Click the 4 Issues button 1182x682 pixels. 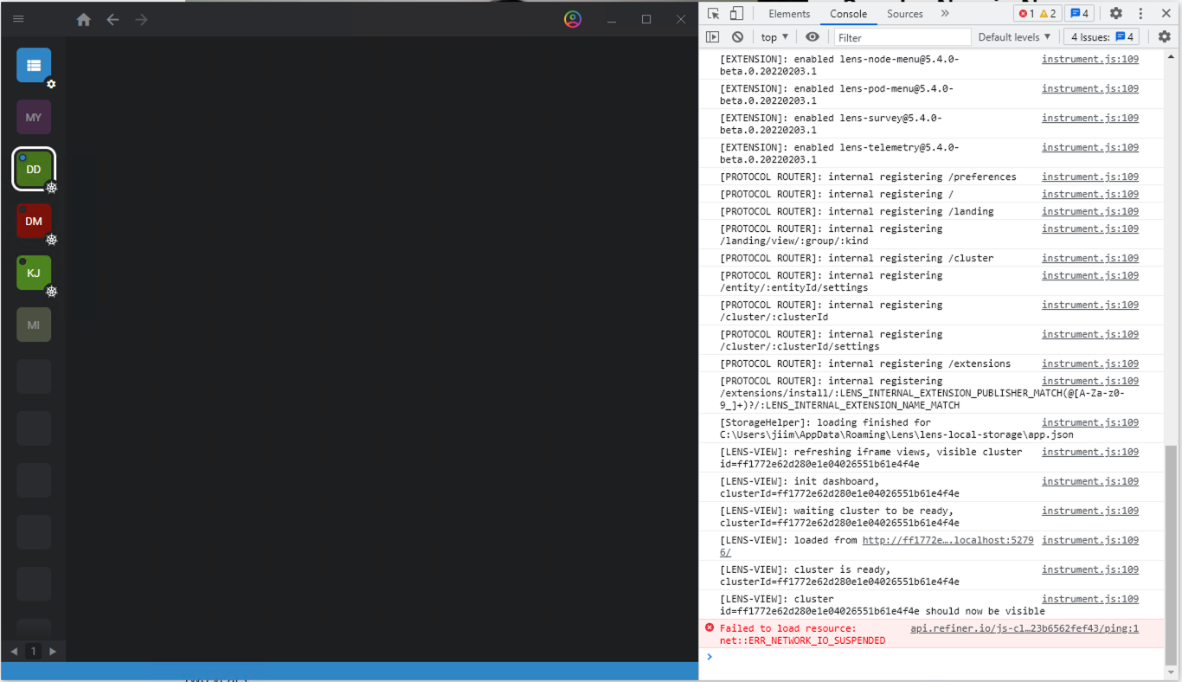pyautogui.click(x=1102, y=37)
